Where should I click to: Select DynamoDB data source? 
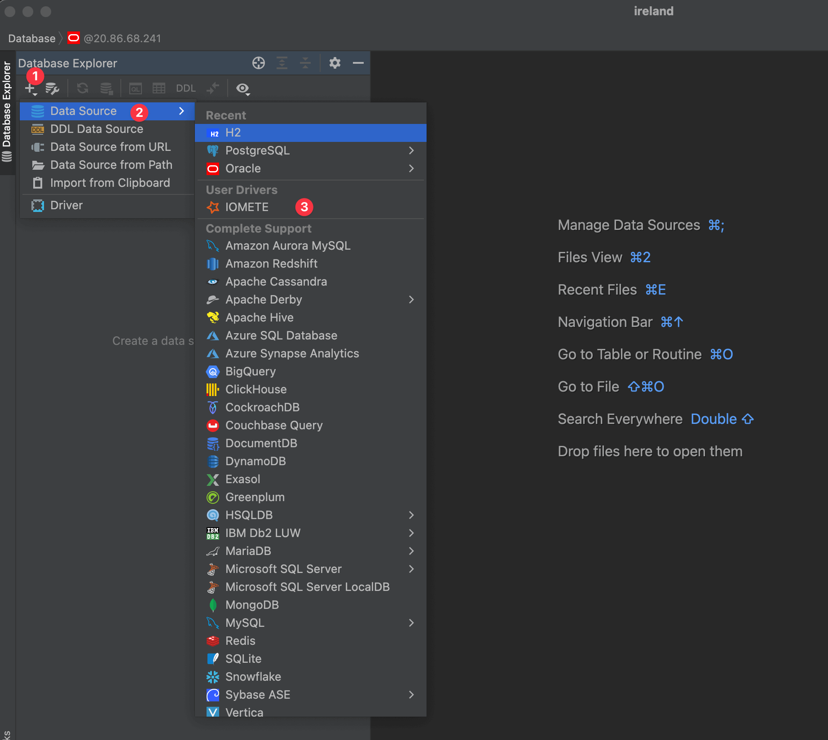[x=311, y=461]
